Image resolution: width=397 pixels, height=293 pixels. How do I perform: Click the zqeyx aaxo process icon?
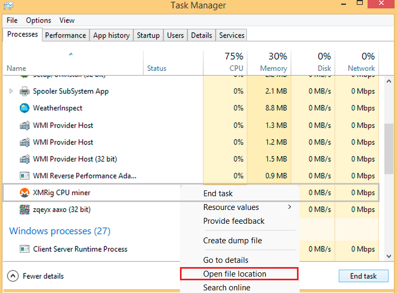pos(24,210)
